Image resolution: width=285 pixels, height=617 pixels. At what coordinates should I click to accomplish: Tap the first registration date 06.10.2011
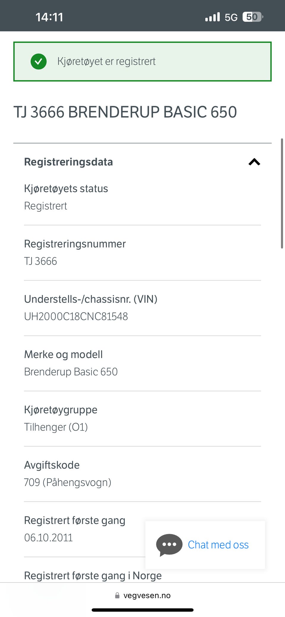point(48,537)
